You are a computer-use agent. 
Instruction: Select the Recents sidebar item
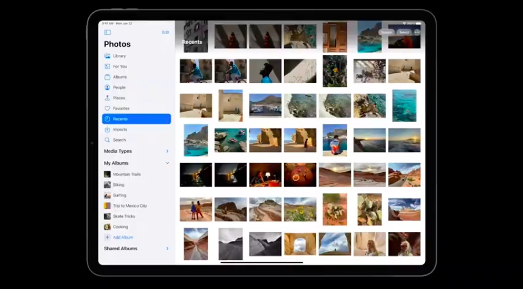tap(136, 119)
